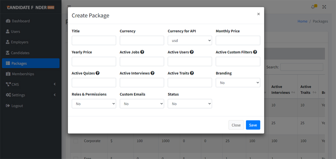
Task: Click the Active Quizes help icon
Action: (x=98, y=73)
